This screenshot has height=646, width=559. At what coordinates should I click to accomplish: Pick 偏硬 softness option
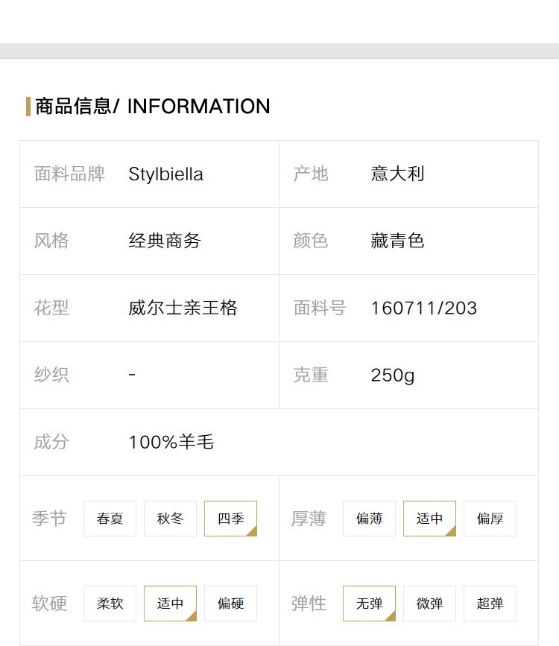pos(230,603)
